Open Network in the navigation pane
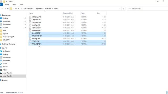 [4, 80]
